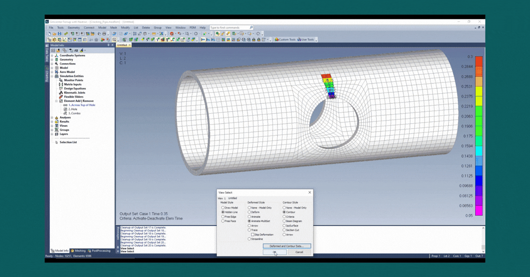
Task: Click Cancel in View Select dialog
Action: tap(299, 252)
